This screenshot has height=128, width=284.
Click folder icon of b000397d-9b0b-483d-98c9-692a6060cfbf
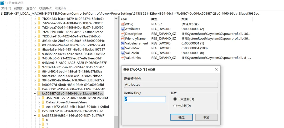[x=39, y=85]
